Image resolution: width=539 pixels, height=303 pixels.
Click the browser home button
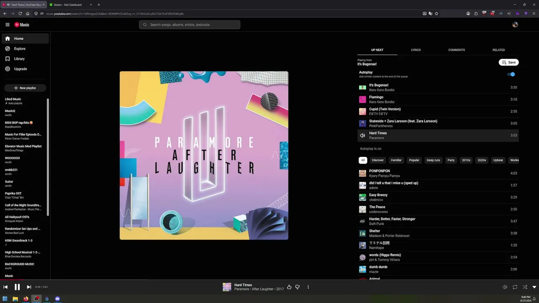pos(28,13)
